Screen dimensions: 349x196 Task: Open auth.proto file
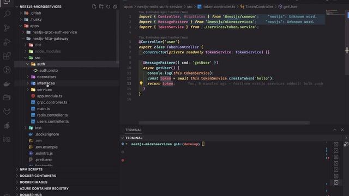[49, 70]
